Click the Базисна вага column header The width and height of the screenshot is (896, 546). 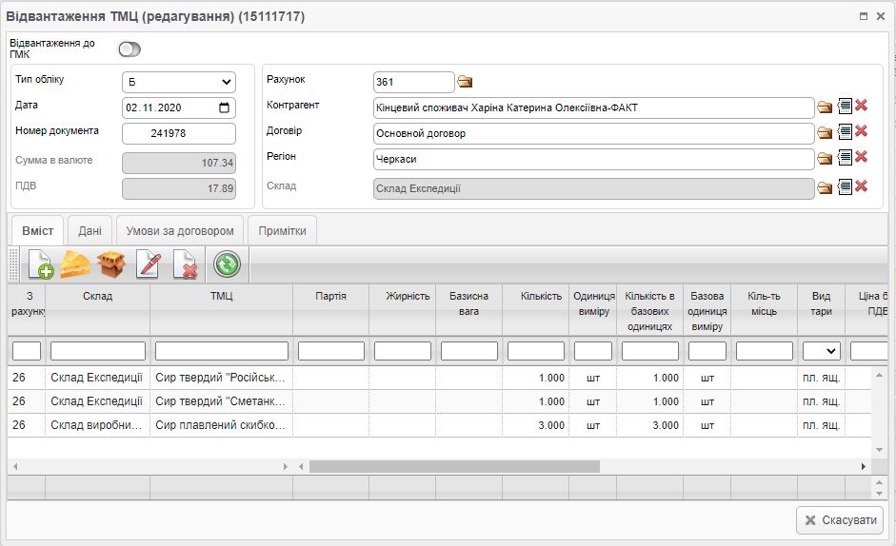469,310
